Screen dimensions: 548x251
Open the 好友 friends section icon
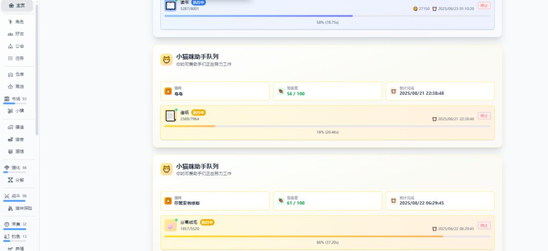(10, 34)
